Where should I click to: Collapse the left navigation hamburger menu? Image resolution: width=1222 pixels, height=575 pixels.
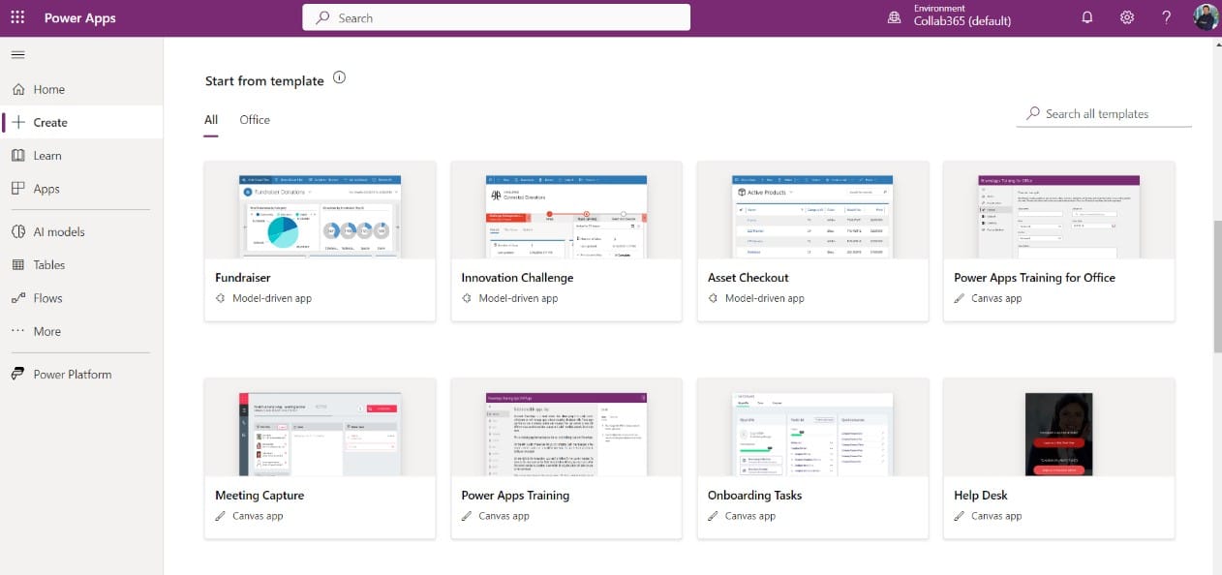(17, 54)
